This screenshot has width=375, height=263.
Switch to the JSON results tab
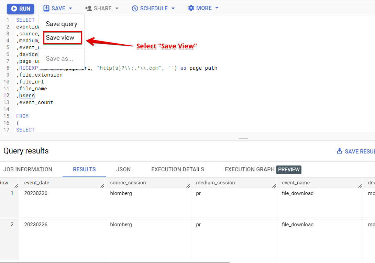click(x=123, y=169)
